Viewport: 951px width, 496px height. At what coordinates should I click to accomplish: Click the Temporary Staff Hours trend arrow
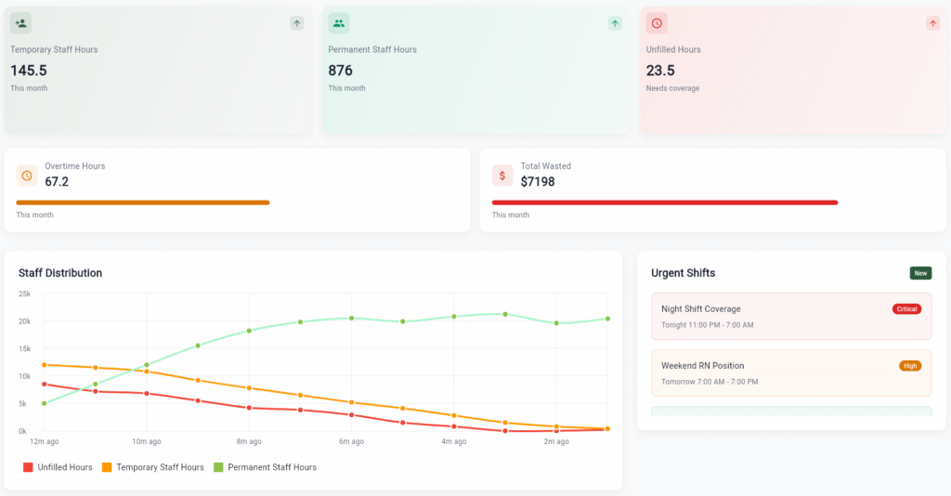[296, 23]
